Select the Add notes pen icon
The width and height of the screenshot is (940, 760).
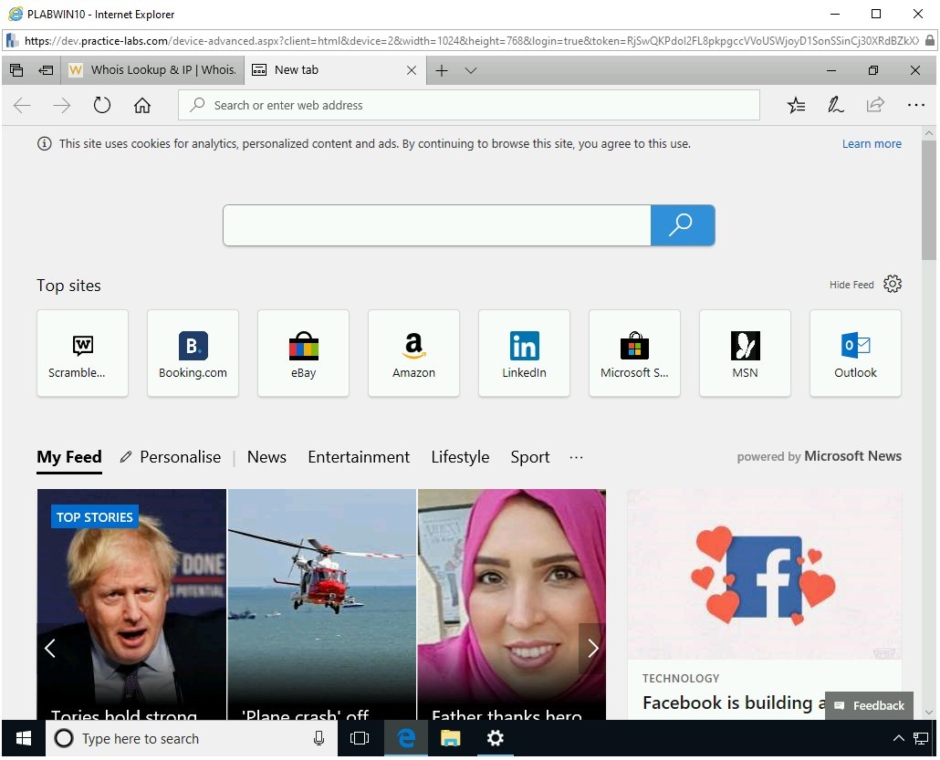tap(835, 105)
